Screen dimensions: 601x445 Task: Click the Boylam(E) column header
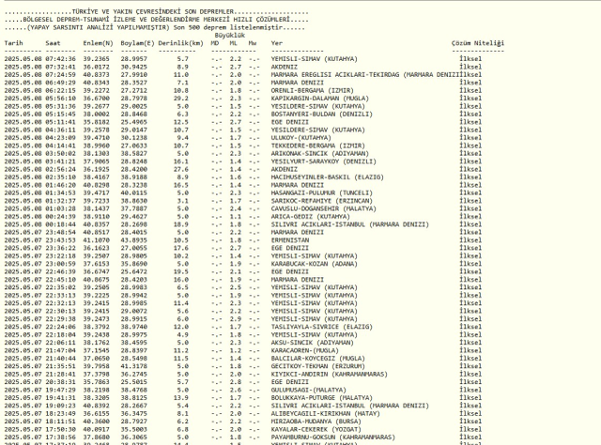[x=137, y=43]
